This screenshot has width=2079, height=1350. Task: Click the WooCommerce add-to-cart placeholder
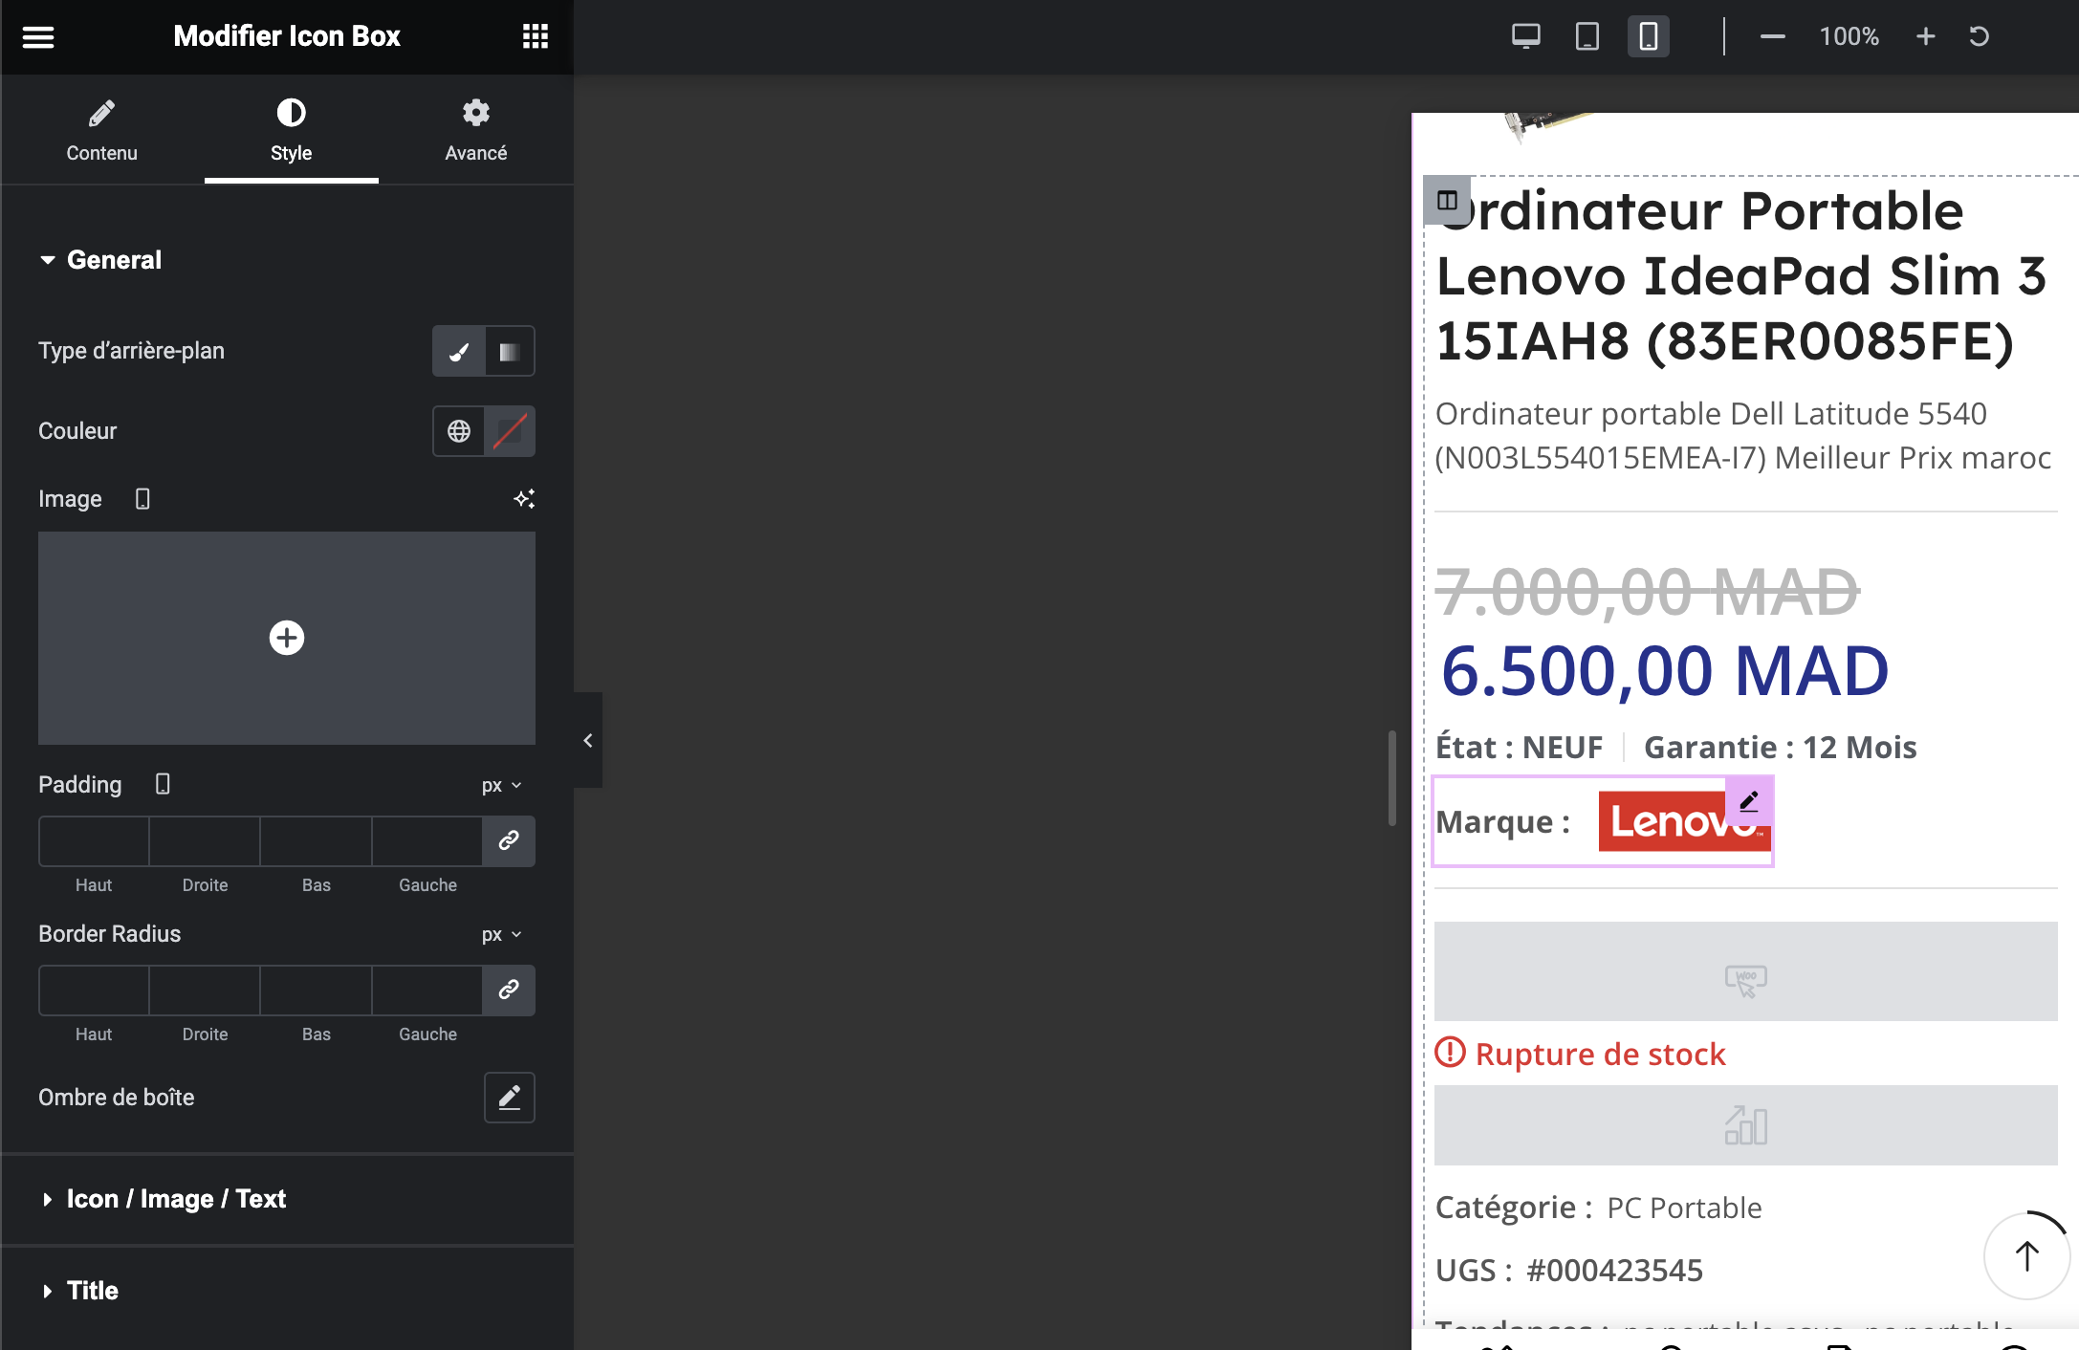[1745, 971]
